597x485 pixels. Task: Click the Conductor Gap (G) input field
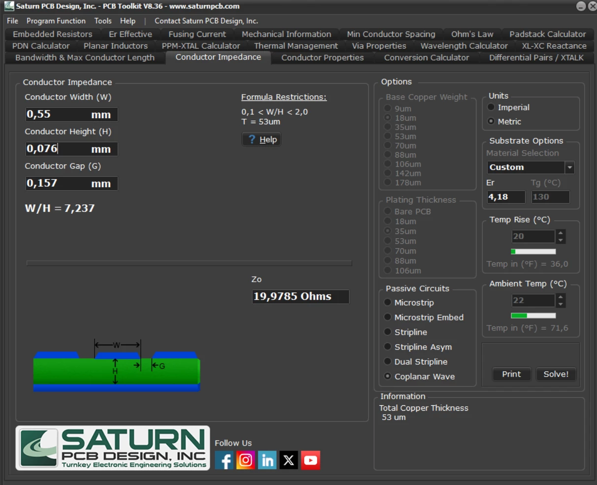point(72,183)
